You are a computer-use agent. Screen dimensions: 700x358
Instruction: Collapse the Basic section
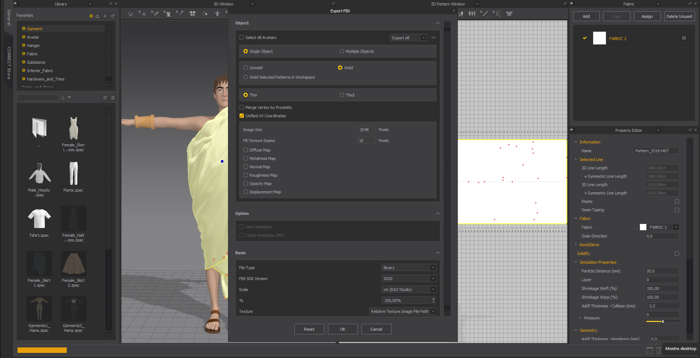pos(437,253)
